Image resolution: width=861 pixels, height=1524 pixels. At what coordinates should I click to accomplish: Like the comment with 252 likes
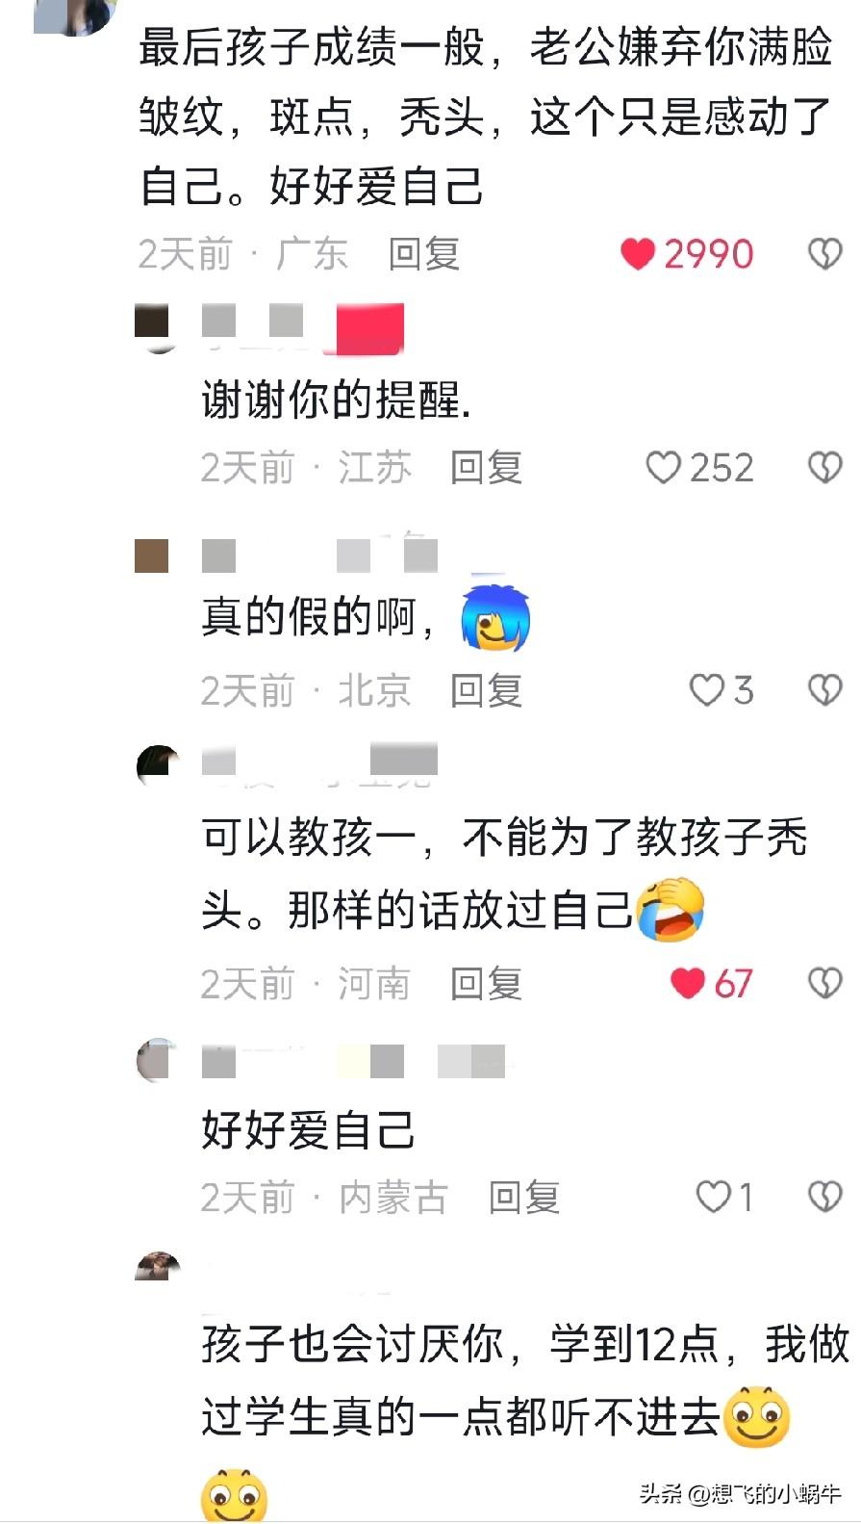[x=663, y=468]
